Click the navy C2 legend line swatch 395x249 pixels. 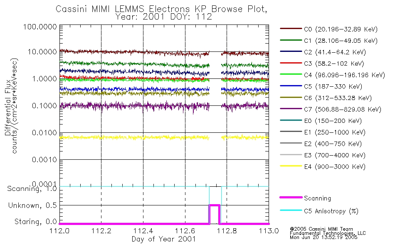tap(291, 51)
